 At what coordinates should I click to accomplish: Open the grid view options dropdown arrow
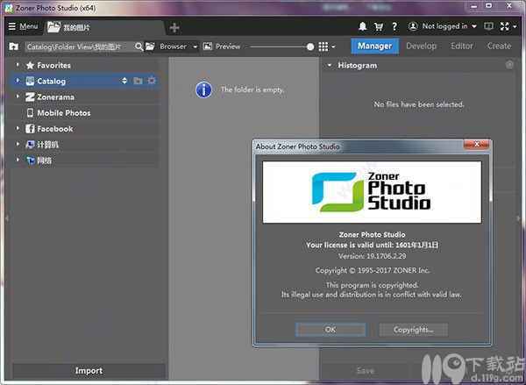pyautogui.click(x=333, y=47)
